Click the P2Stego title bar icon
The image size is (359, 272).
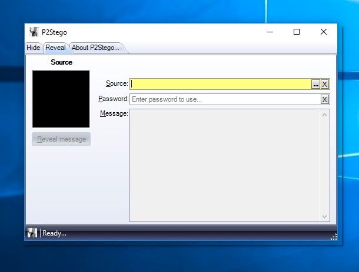coord(34,32)
